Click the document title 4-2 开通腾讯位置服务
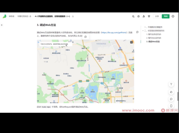This screenshot has height=133, width=179. click(52, 16)
